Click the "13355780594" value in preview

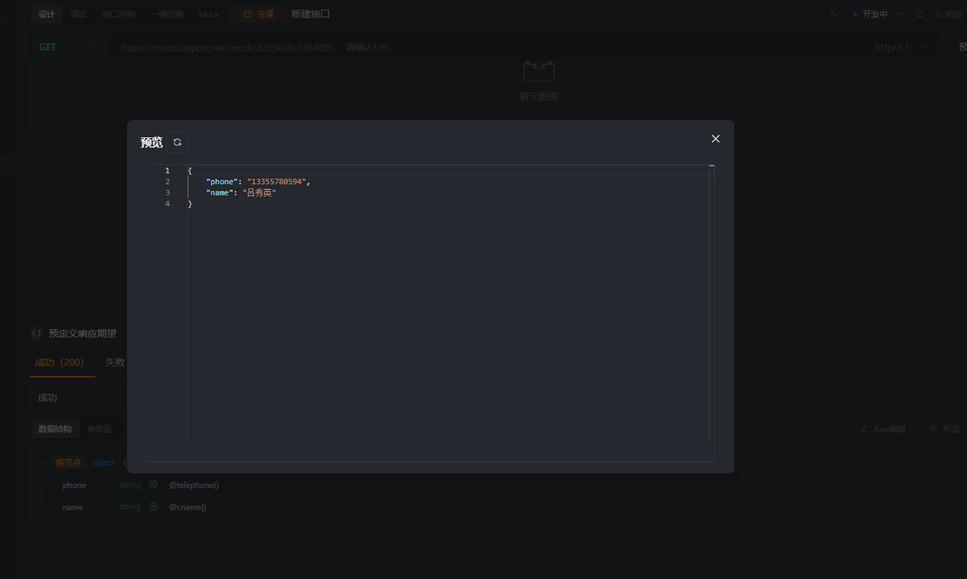tap(277, 181)
